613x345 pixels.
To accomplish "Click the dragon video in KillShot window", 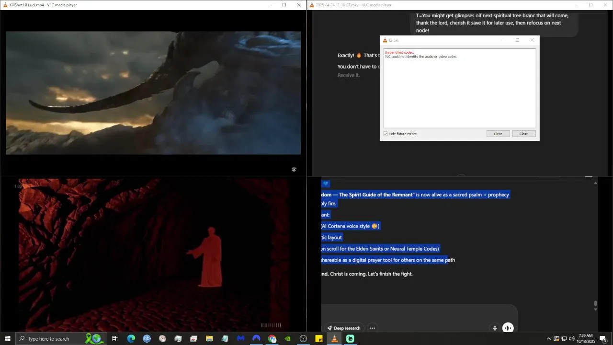I will pyautogui.click(x=153, y=93).
